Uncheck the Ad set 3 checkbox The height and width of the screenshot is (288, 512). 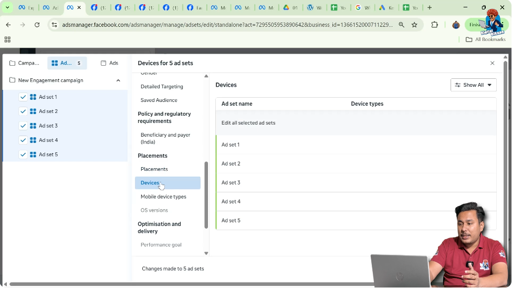(23, 126)
